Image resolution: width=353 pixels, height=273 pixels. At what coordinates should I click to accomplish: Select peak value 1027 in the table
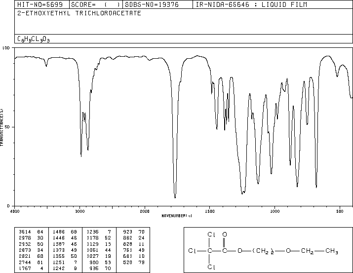click(x=93, y=256)
